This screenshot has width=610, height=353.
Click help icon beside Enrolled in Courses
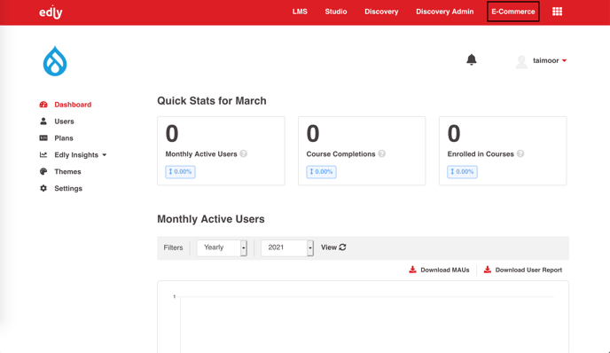(x=520, y=153)
